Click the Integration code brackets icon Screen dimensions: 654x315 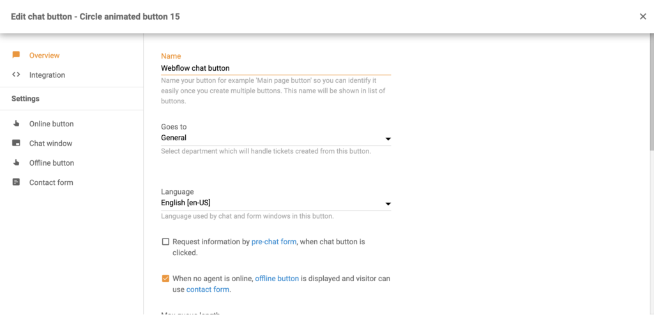click(16, 75)
